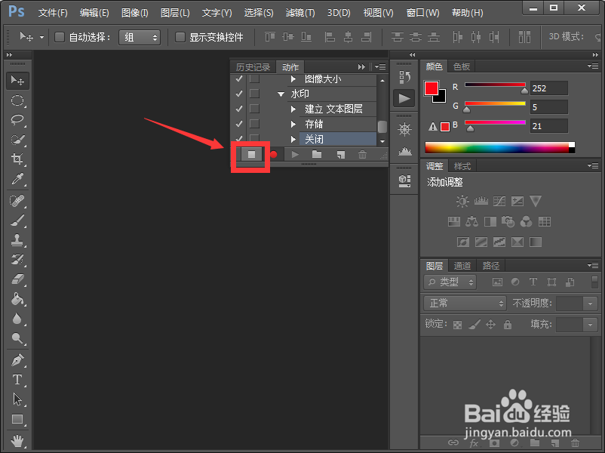Create a new action with the new action icon
The height and width of the screenshot is (453, 605).
[340, 154]
